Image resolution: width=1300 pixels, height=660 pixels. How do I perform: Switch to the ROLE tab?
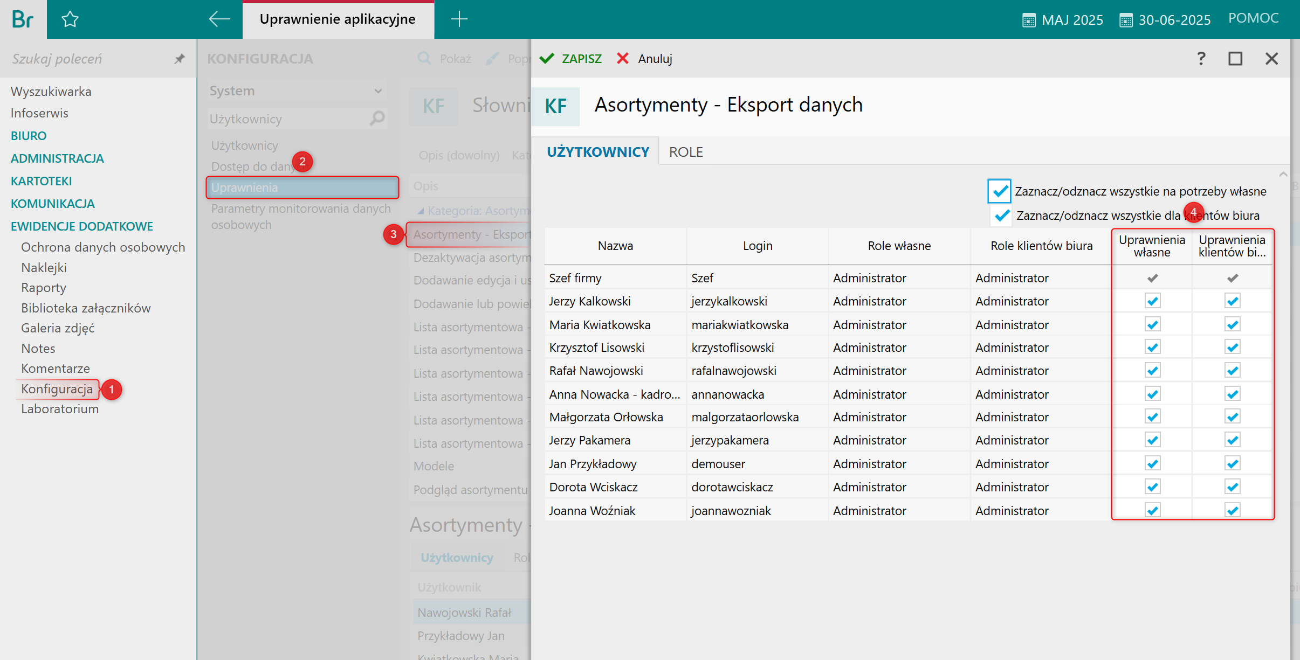point(685,152)
